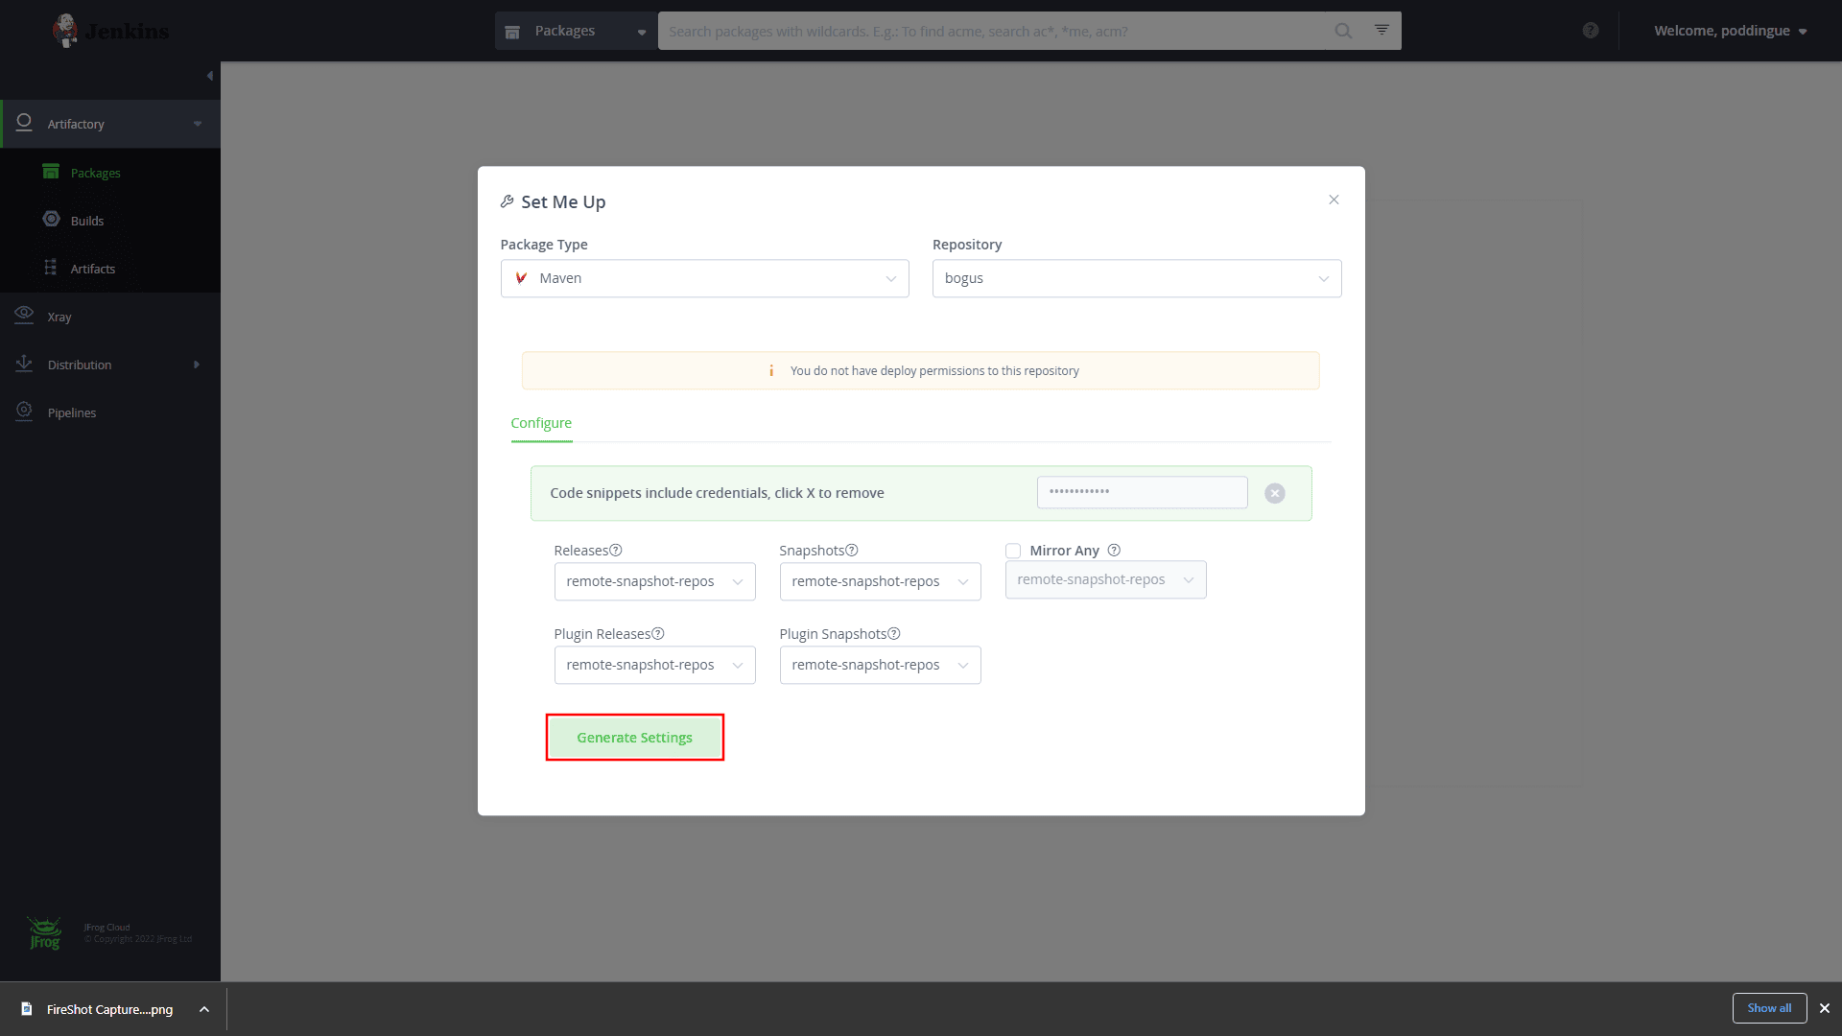Click the Pipelines sidebar icon
The width and height of the screenshot is (1842, 1036).
[x=25, y=412]
